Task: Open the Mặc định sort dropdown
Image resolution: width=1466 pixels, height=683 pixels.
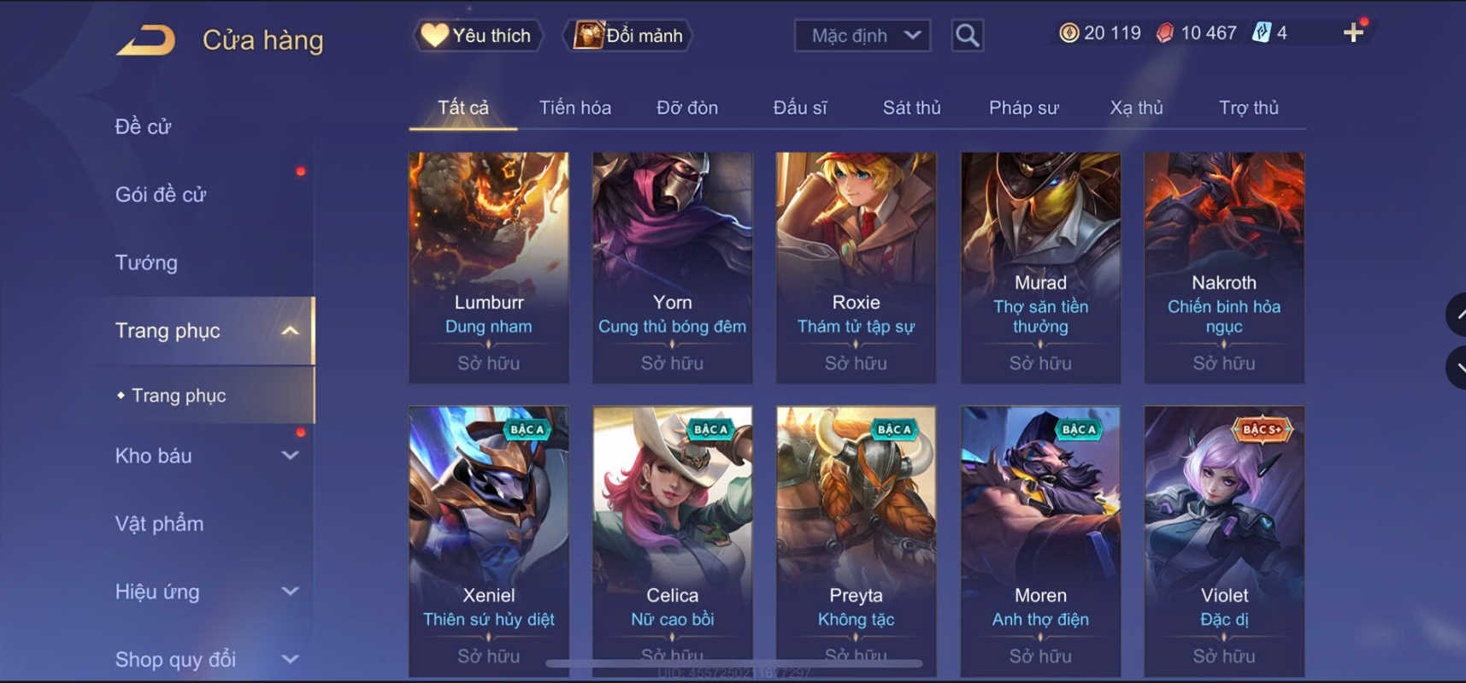Action: click(863, 35)
